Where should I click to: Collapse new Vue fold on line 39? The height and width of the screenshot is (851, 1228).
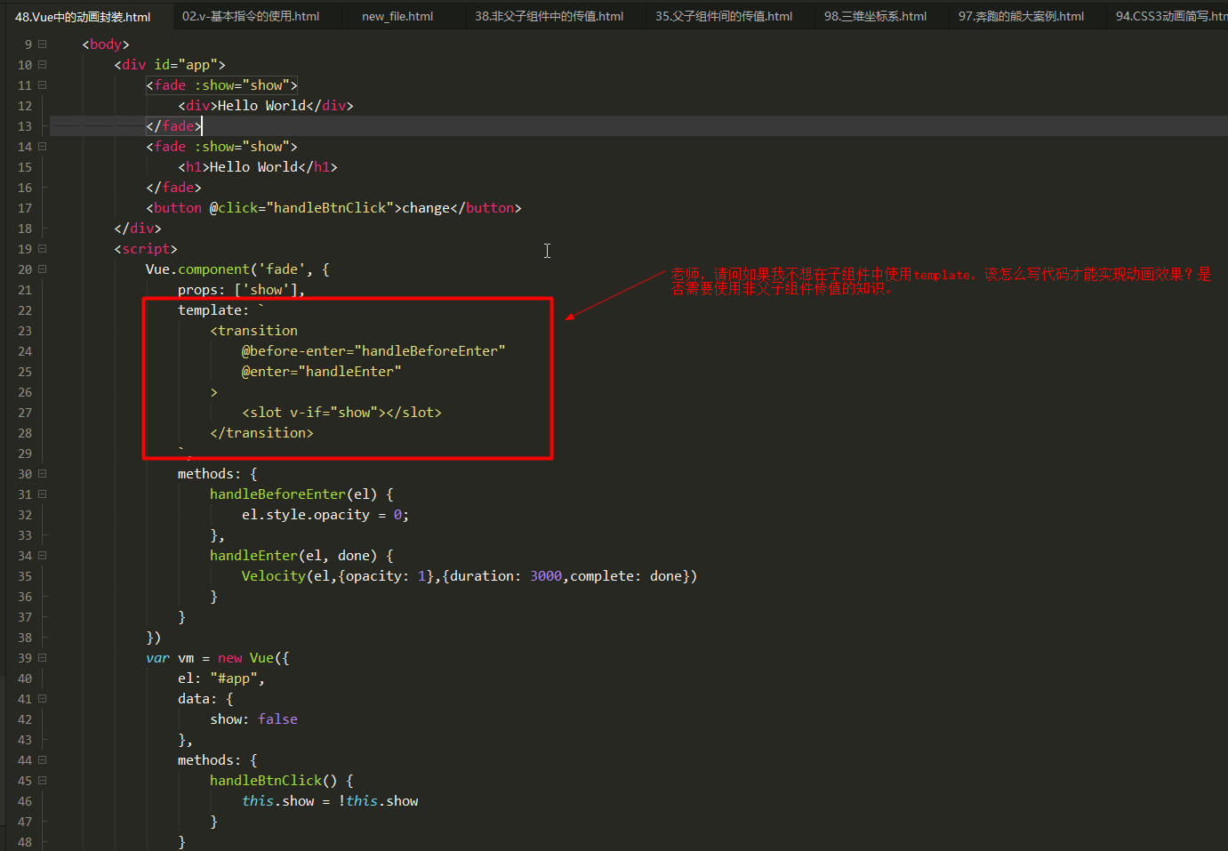(42, 657)
